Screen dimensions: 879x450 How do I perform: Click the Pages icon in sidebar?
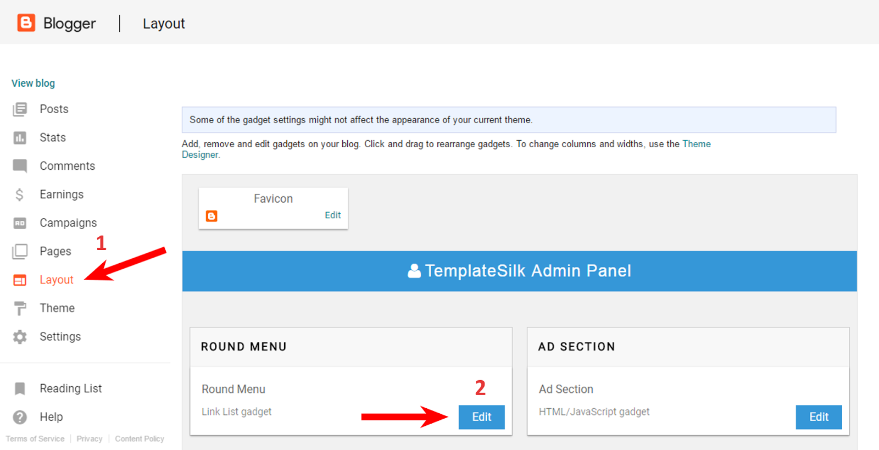tap(20, 252)
